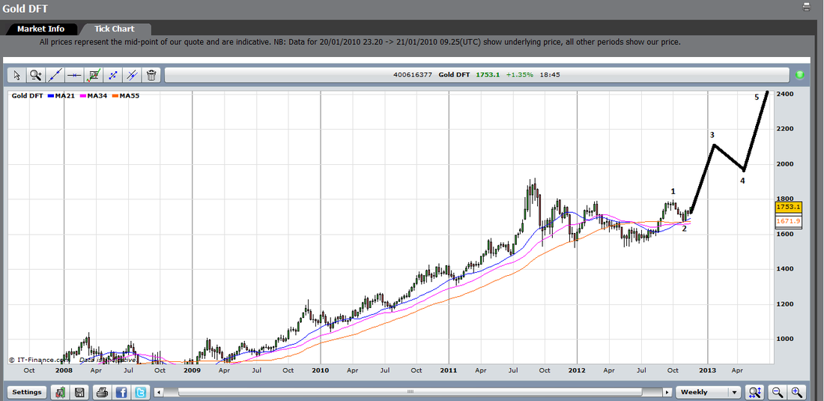Change chart style with candlestick icon
This screenshot has width=824, height=401.
[x=61, y=392]
